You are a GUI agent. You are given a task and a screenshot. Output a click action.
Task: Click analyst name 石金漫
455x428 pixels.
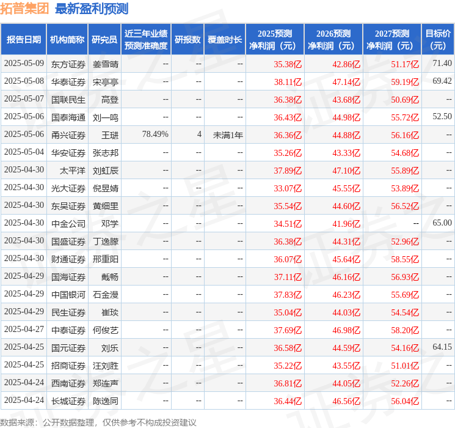(105, 295)
